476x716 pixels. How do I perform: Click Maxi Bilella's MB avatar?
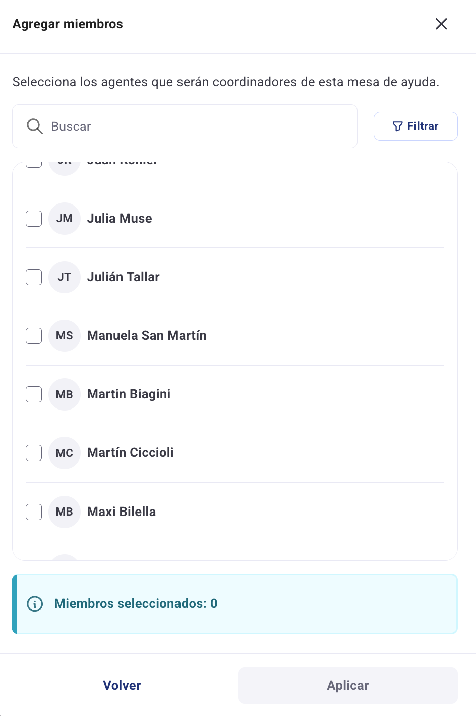point(65,512)
